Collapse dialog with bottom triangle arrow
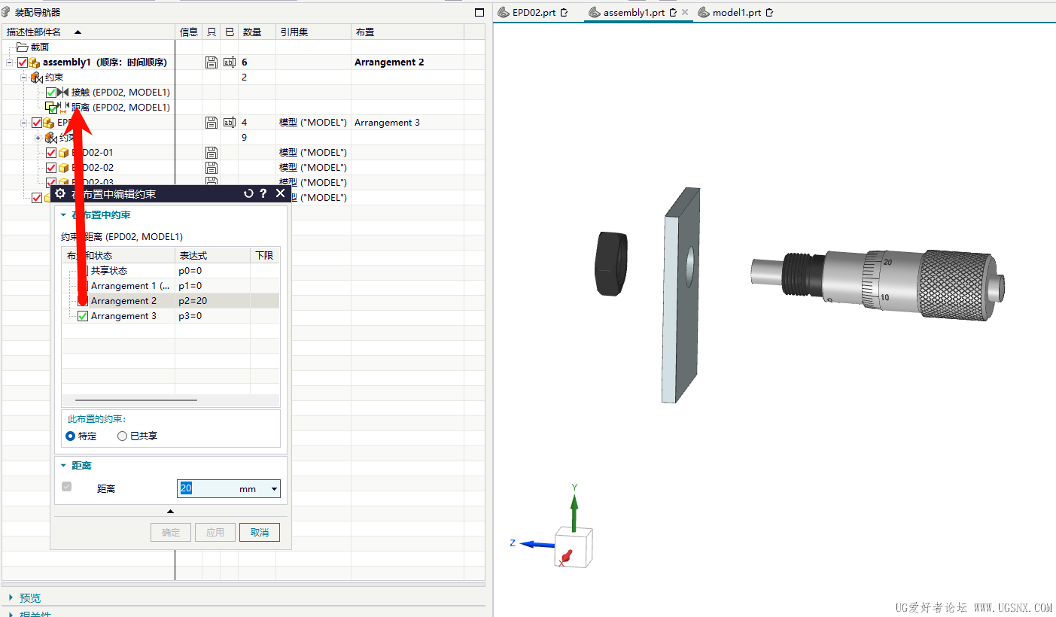The image size is (1056, 617). 170,512
